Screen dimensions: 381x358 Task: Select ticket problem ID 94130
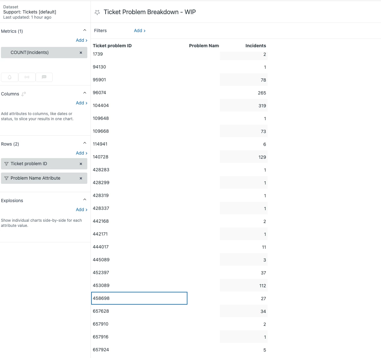point(100,67)
